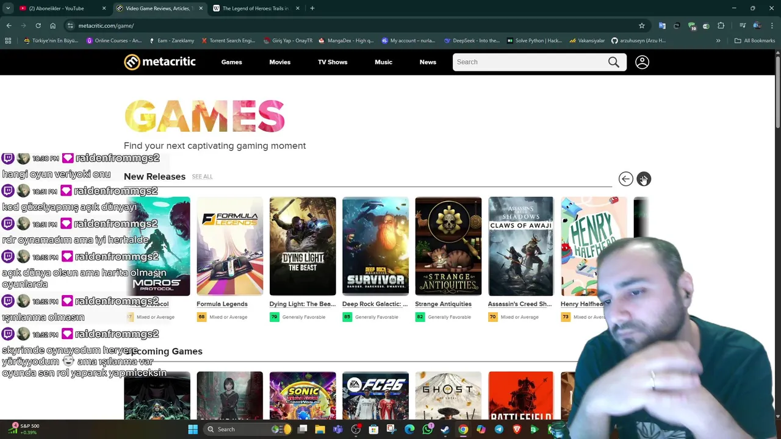781x439 pixels.
Task: Open Microsoft Store from the taskbar
Action: (373, 429)
